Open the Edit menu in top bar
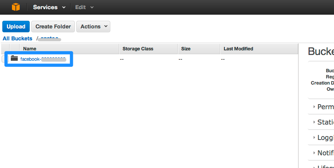The height and width of the screenshot is (168, 334). coord(84,7)
